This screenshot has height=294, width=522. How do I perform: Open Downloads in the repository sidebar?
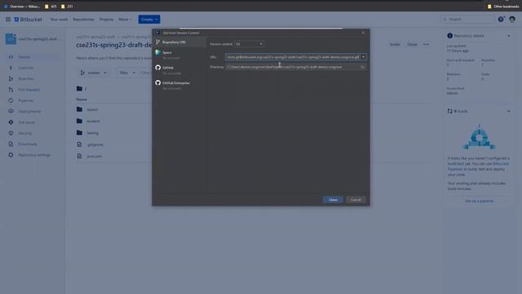point(28,144)
